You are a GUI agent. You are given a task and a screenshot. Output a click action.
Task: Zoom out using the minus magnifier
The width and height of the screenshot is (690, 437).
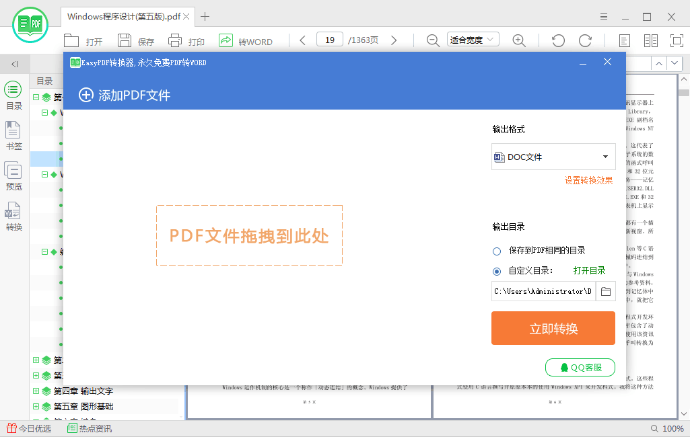(433, 40)
